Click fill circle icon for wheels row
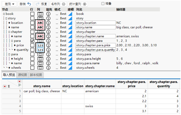Screen dimensions: 181x115 tap(48, 68)
